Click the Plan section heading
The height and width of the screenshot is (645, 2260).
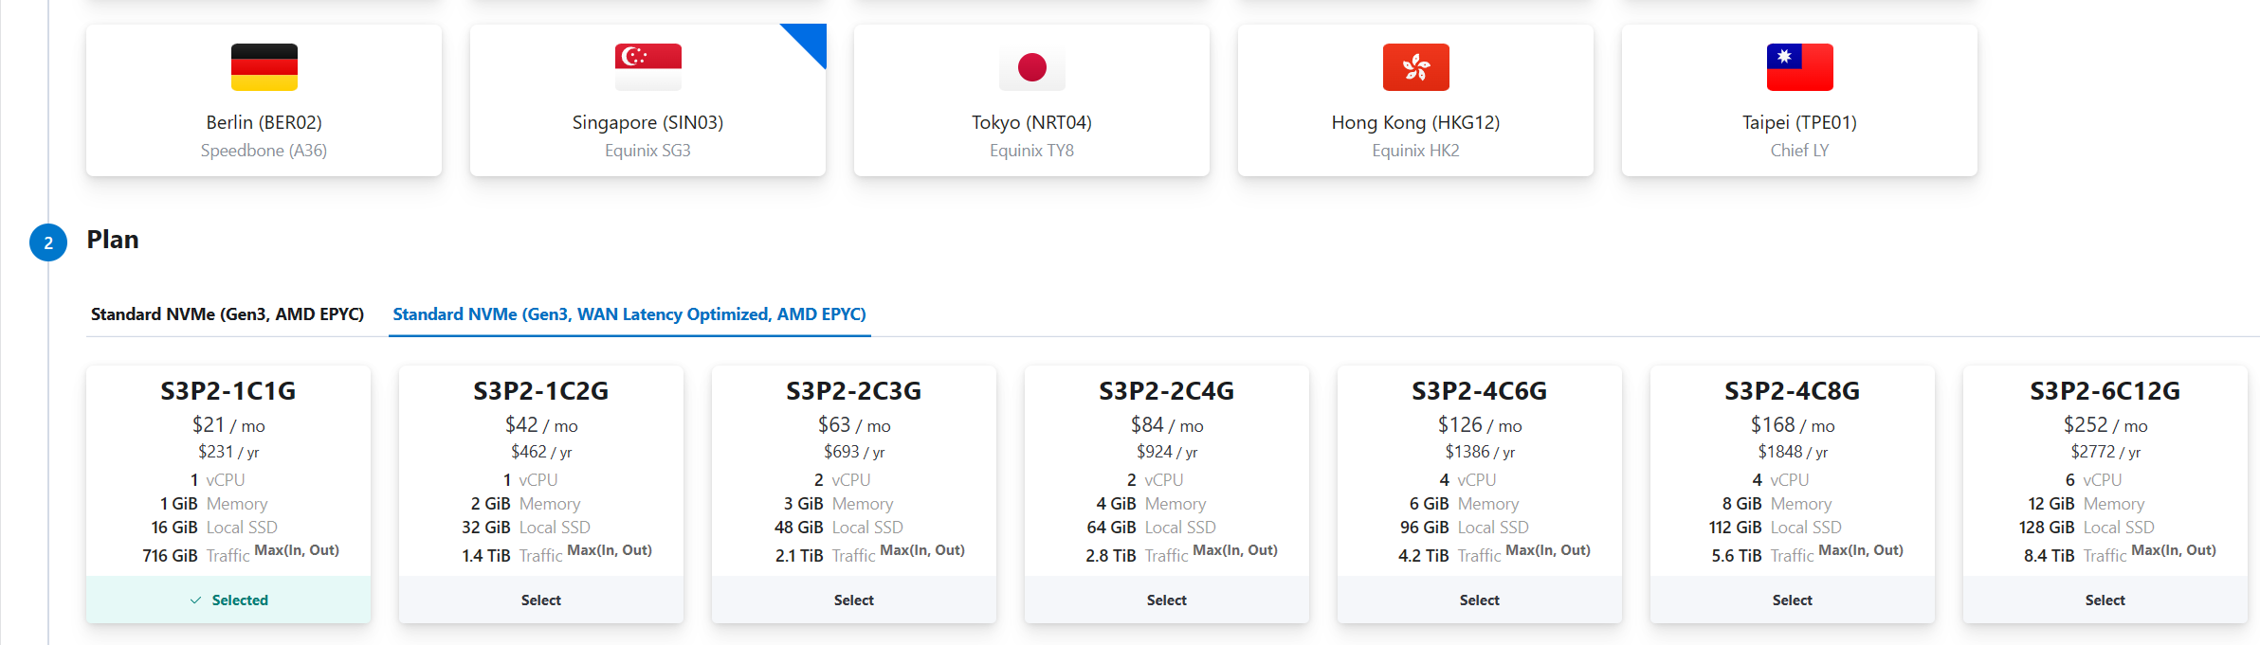coord(113,240)
